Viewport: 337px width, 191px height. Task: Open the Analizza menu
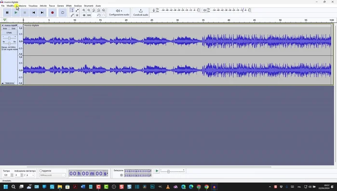(x=78, y=6)
